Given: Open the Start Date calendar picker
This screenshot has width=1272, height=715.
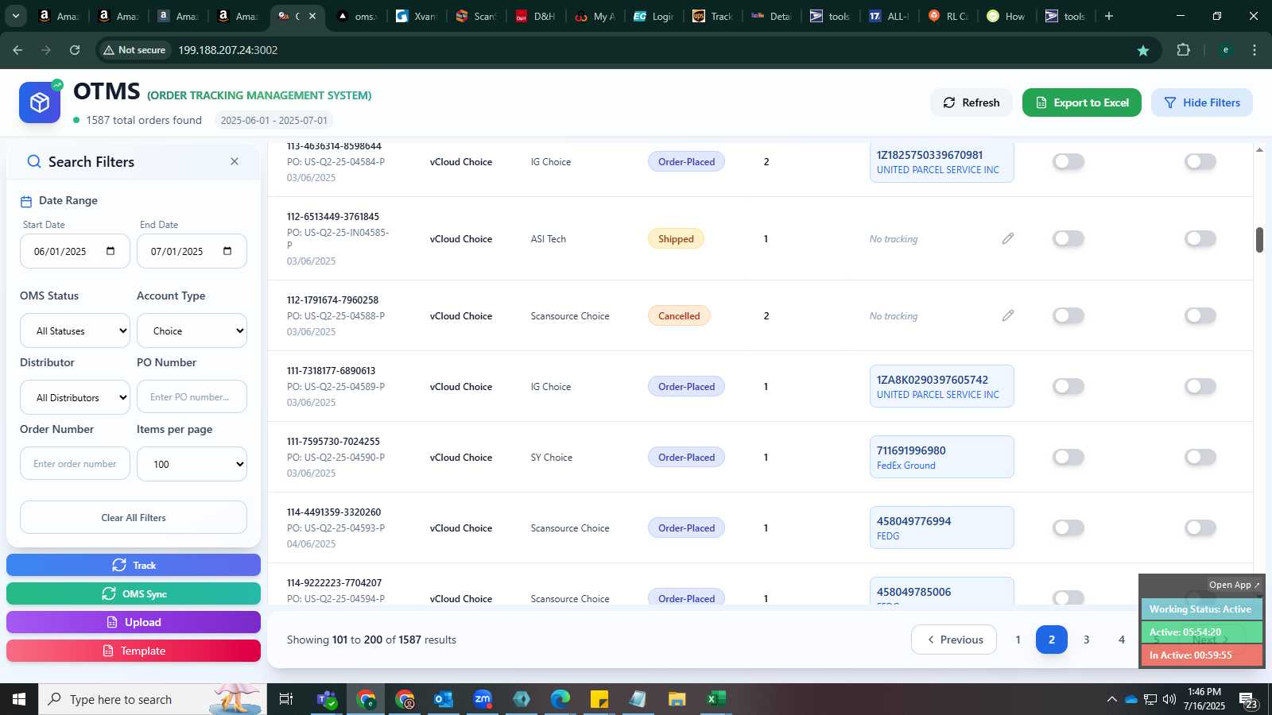Looking at the screenshot, I should pos(111,251).
